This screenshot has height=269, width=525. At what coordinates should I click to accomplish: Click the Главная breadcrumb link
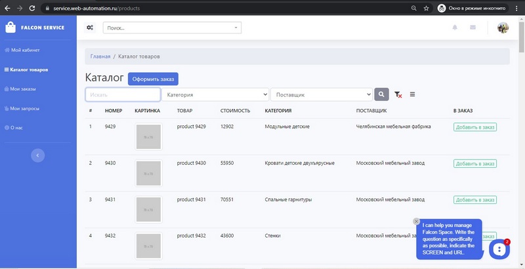click(x=100, y=56)
